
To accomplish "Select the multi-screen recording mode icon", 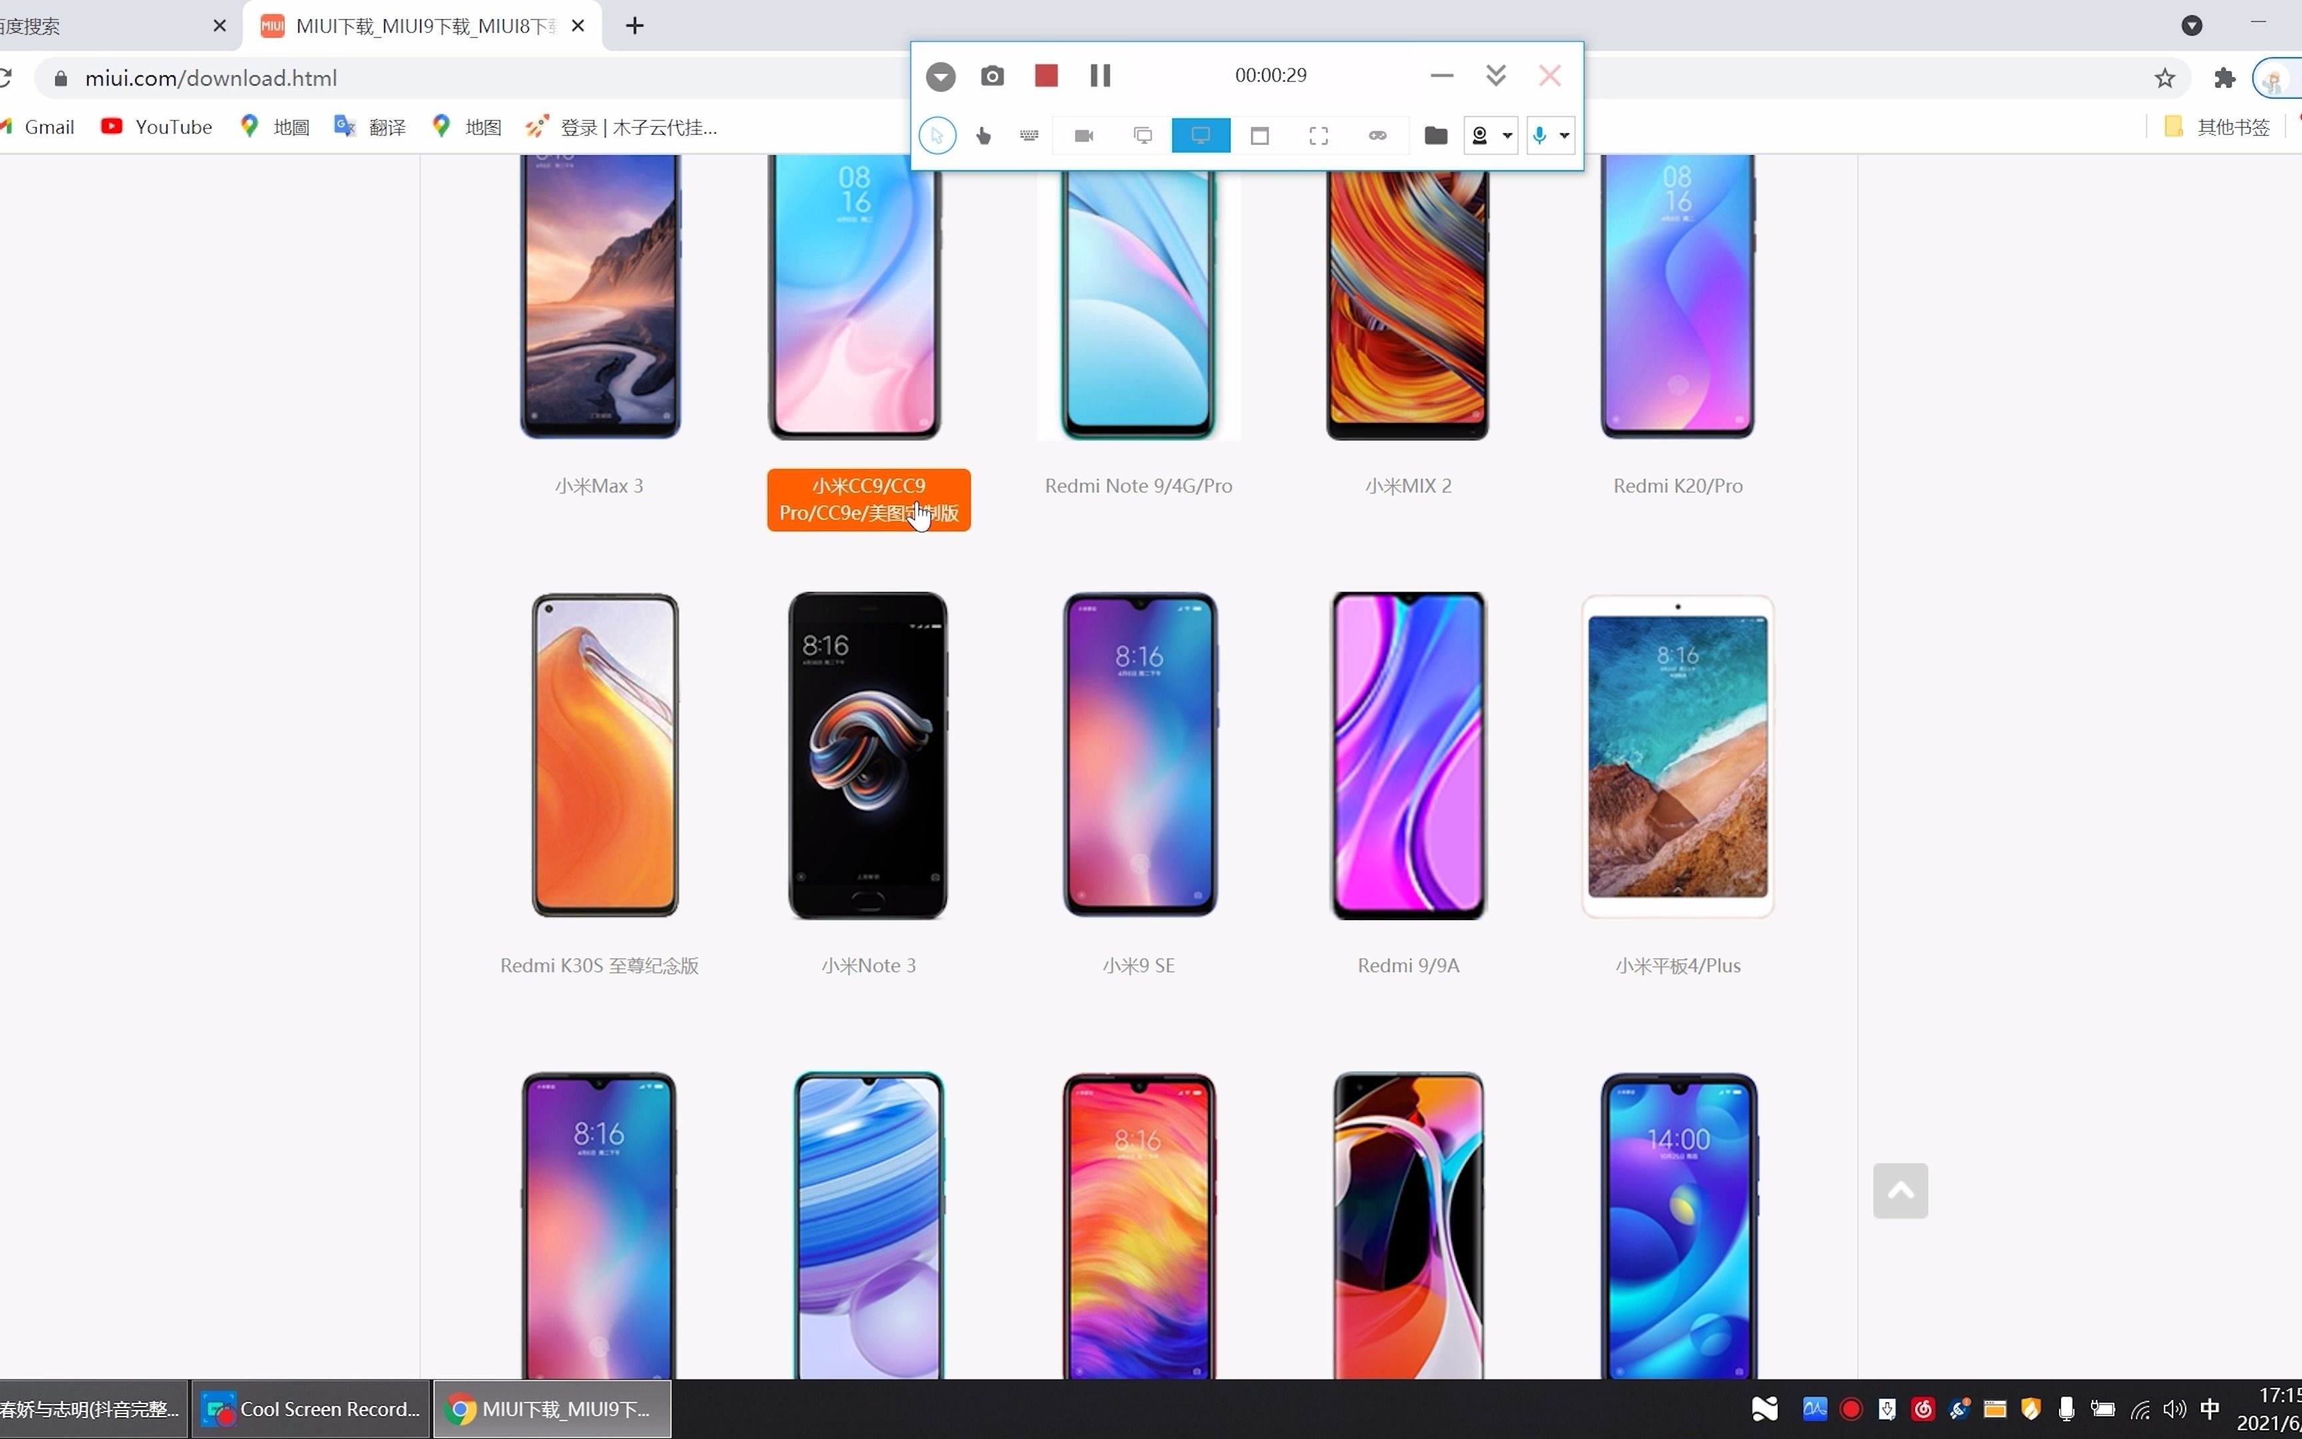I will (x=1144, y=136).
